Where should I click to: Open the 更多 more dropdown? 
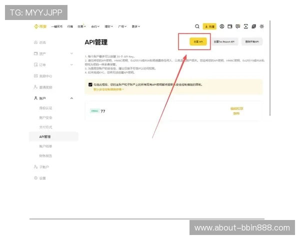[x=136, y=26]
